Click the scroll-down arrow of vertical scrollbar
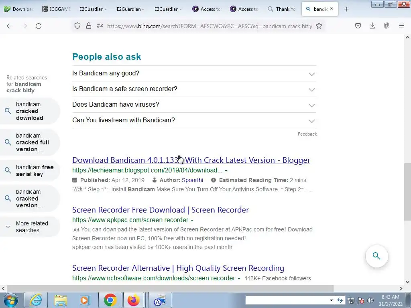Image resolution: width=411 pixels, height=308 pixels. click(x=407, y=282)
